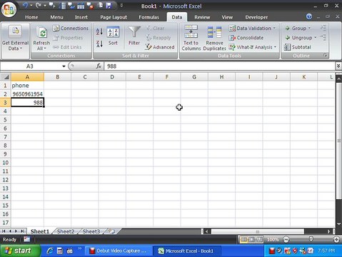This screenshot has width=342, height=257.
Task: Click the Insert Worksheet tab icon
Action: [x=112, y=231]
